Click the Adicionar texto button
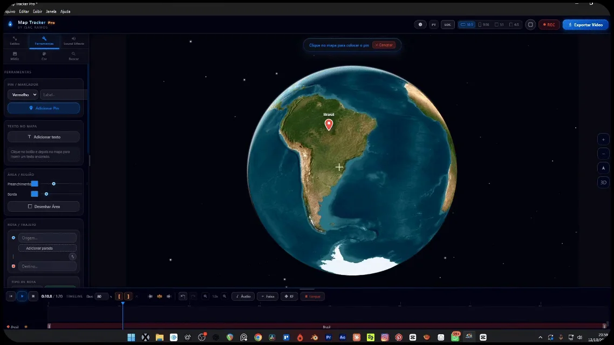This screenshot has width=614, height=345. pos(44,137)
